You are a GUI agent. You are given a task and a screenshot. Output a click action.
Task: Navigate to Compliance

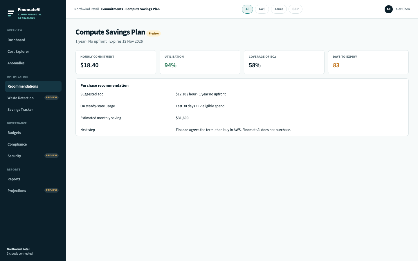tap(33, 144)
